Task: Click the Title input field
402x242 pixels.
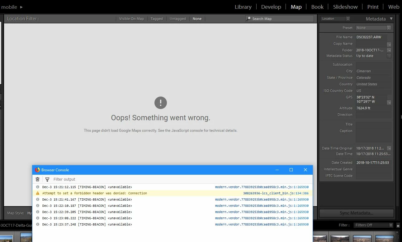Action: click(373, 124)
